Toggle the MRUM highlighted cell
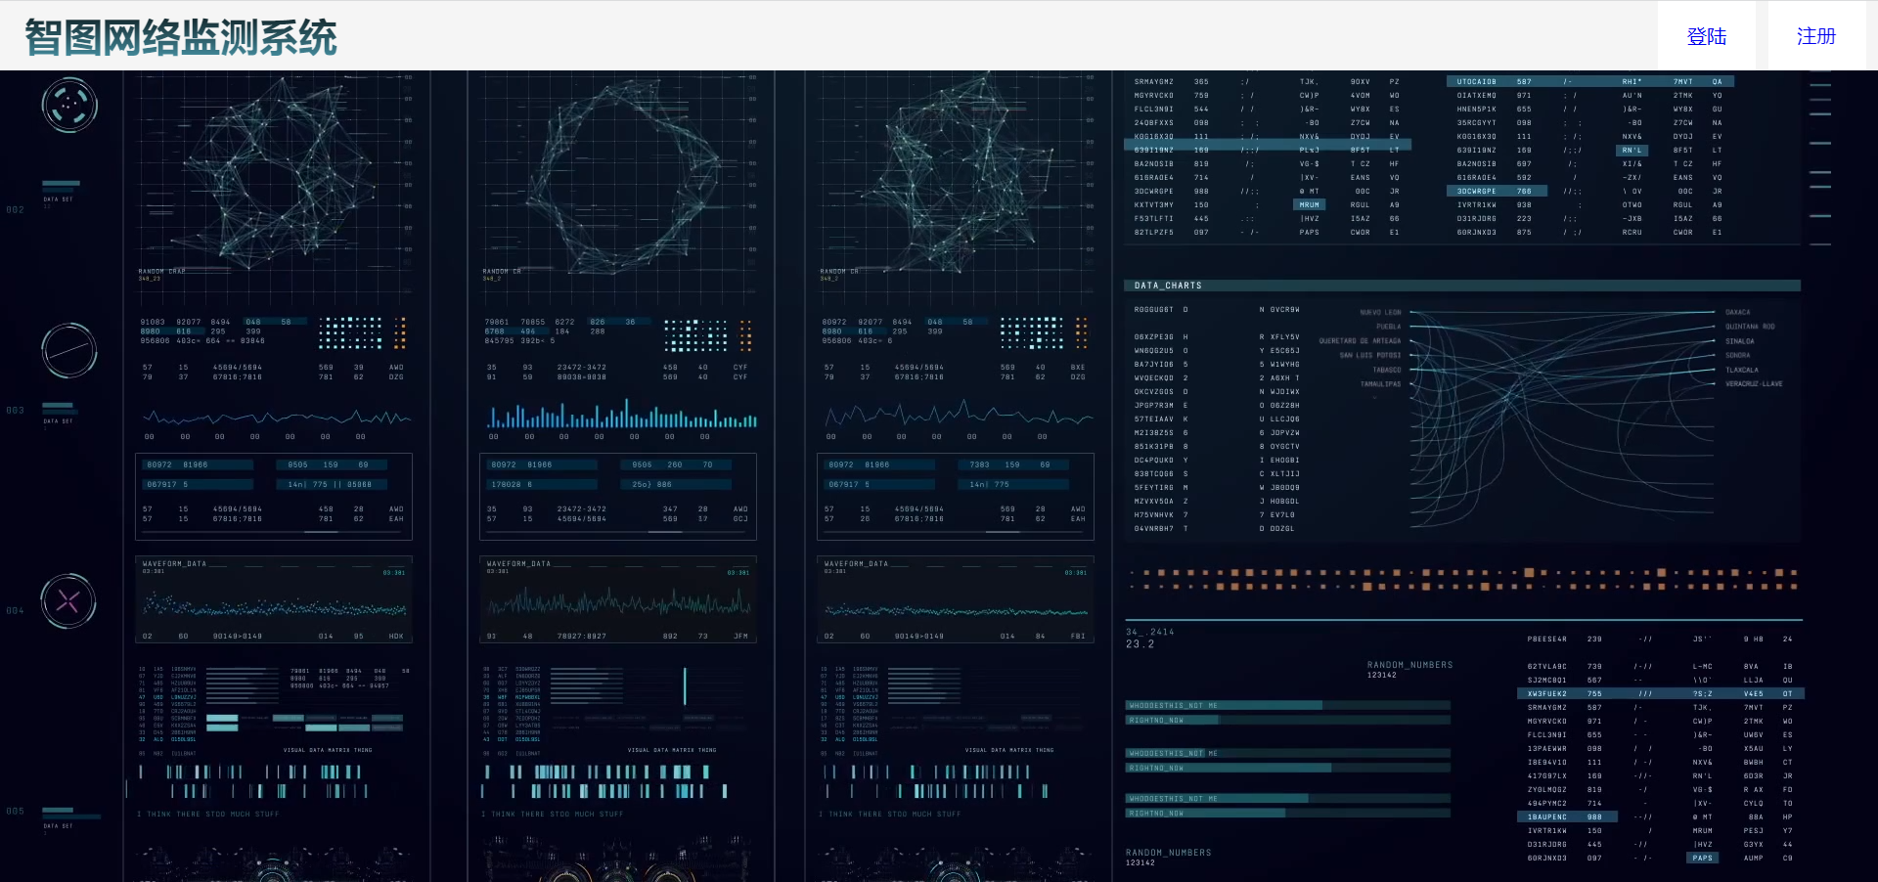1878x882 pixels. (1310, 204)
